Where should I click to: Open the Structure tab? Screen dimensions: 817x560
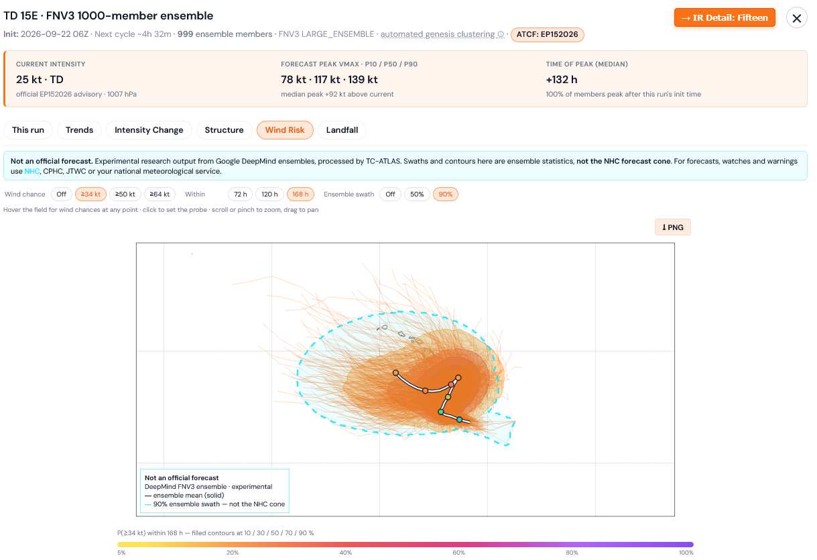(x=224, y=130)
